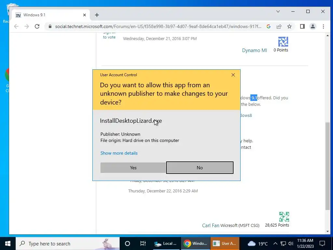Open taskbar clock 11:36 AM

305,243
